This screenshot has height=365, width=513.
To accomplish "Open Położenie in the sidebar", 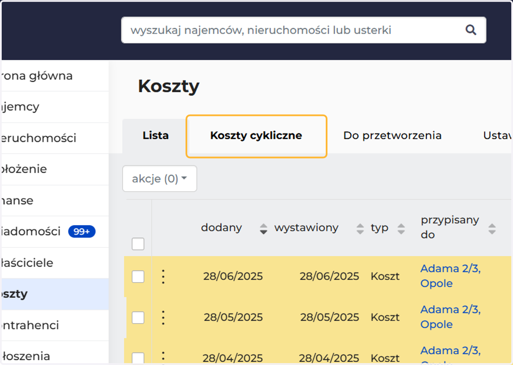I will (55, 169).
